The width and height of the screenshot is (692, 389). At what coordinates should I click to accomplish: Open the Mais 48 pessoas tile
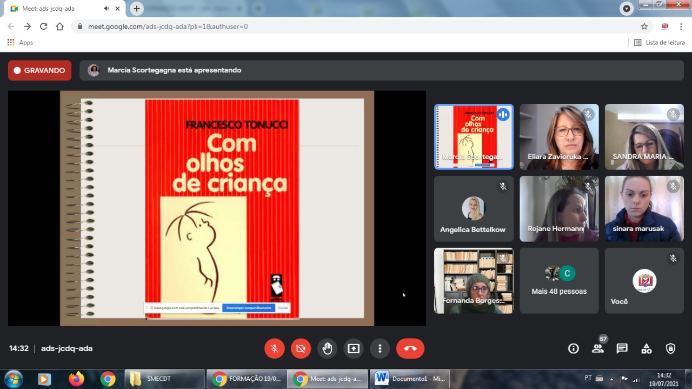[559, 280]
